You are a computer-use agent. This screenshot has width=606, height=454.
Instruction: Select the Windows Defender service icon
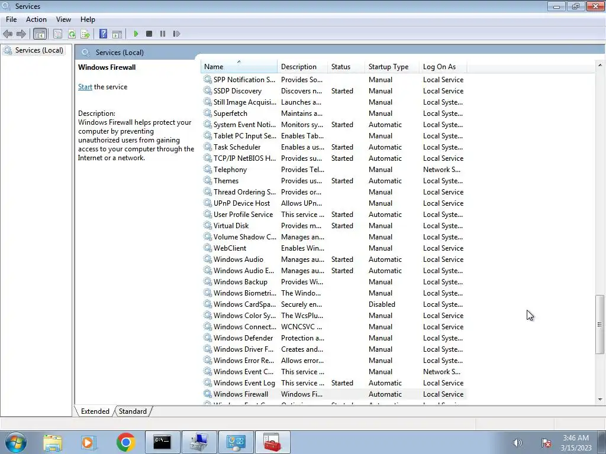[208, 338]
